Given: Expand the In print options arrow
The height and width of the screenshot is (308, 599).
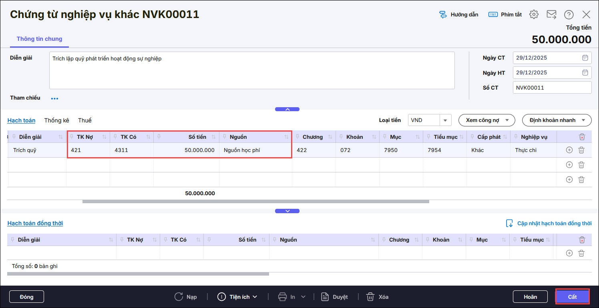Looking at the screenshot, I should point(303,297).
